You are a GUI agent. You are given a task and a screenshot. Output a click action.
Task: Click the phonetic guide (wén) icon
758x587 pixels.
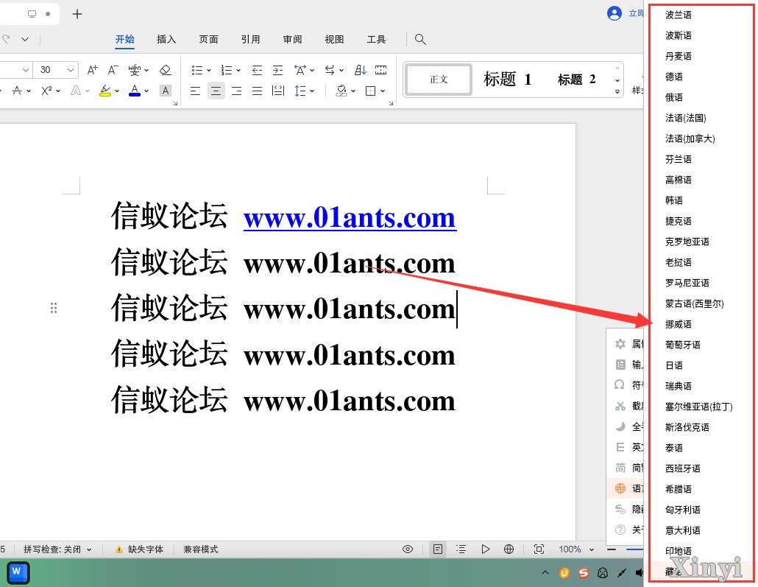[x=135, y=70]
